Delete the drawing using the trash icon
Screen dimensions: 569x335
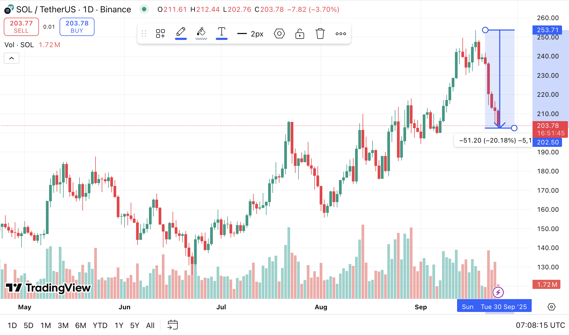320,33
